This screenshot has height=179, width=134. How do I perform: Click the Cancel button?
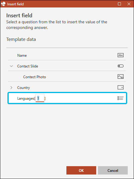click(113, 170)
